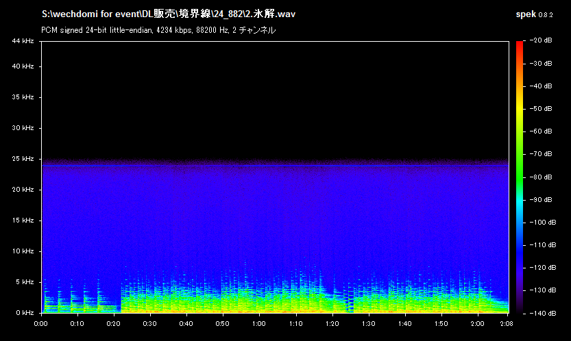Select the 10 kHz axis label
The width and height of the screenshot is (571, 341).
coord(23,251)
